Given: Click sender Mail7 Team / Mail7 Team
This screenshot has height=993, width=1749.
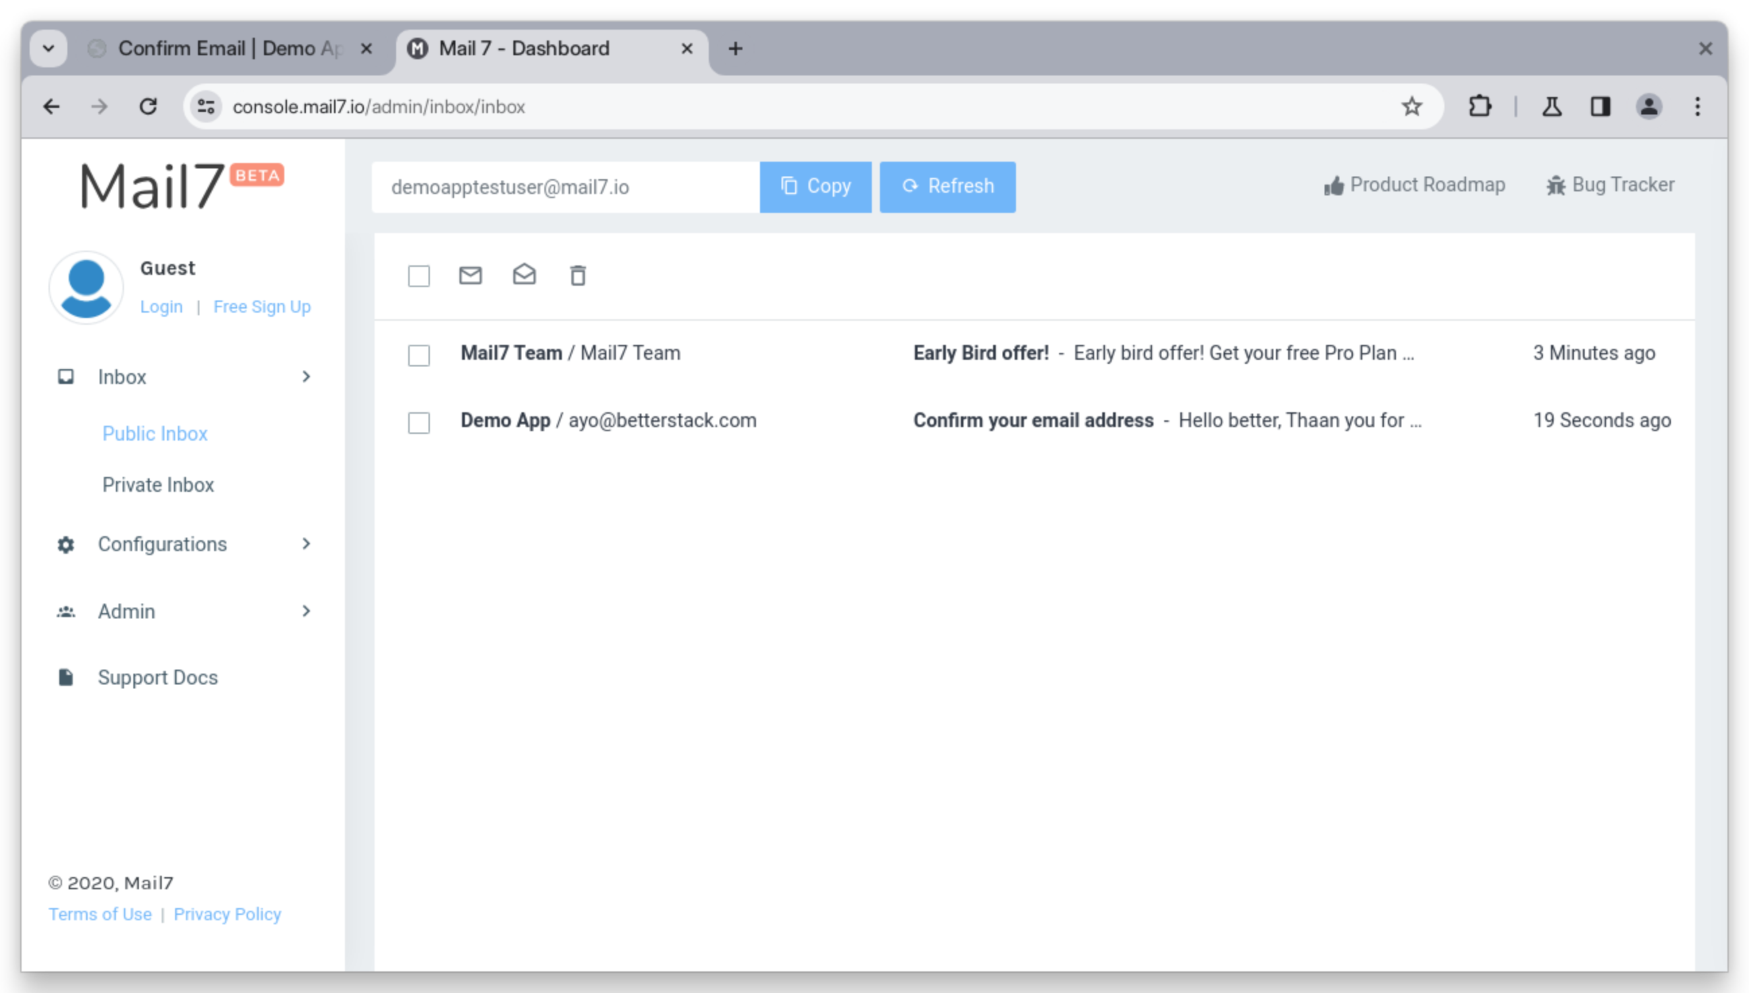Looking at the screenshot, I should tap(570, 352).
